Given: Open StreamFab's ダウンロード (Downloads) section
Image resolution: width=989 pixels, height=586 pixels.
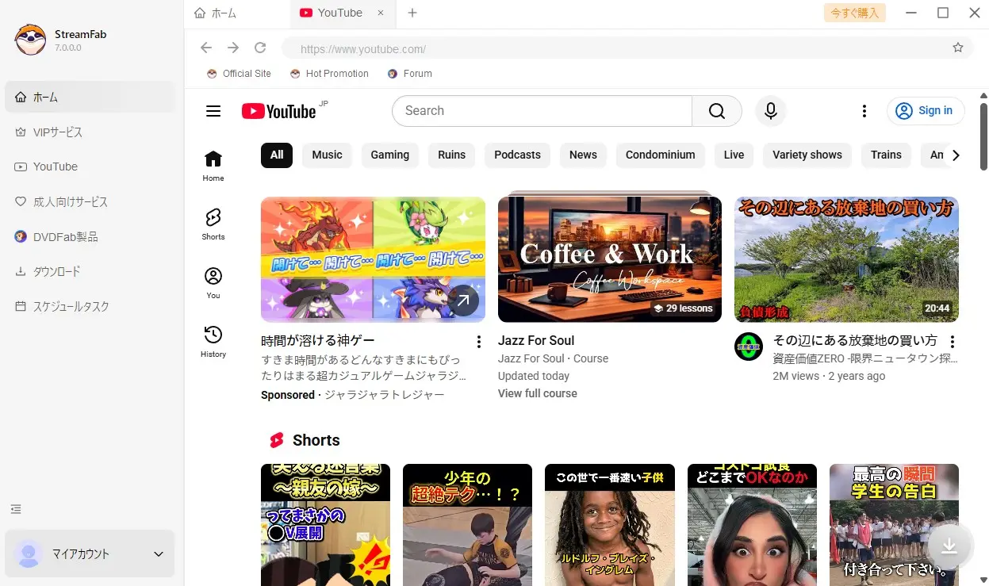Looking at the screenshot, I should [56, 271].
